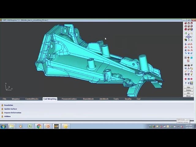Open the Parameterization tab
Image resolution: width=196 pixels, height=147 pixels.
[x=69, y=99]
